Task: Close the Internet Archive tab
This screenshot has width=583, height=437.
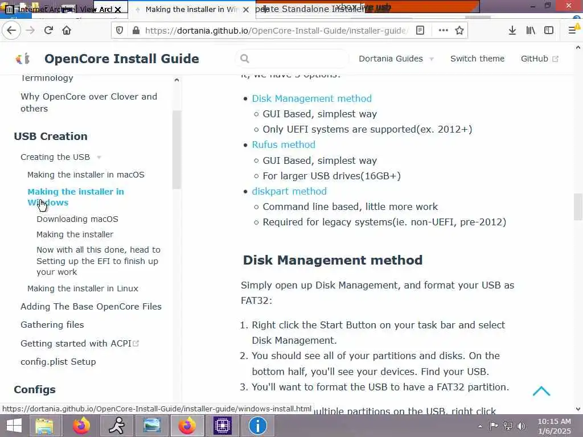Action: (118, 10)
